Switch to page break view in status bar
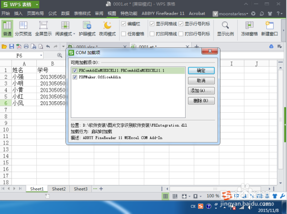The width and height of the screenshot is (287, 214). pyautogui.click(x=175, y=196)
